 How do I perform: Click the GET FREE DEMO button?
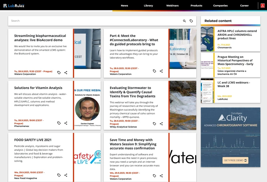point(235,160)
